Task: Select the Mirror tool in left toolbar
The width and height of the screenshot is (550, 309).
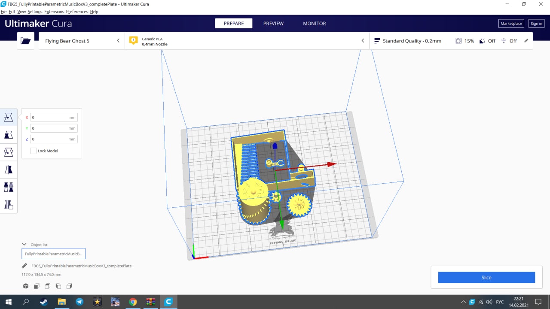Action: click(x=9, y=170)
